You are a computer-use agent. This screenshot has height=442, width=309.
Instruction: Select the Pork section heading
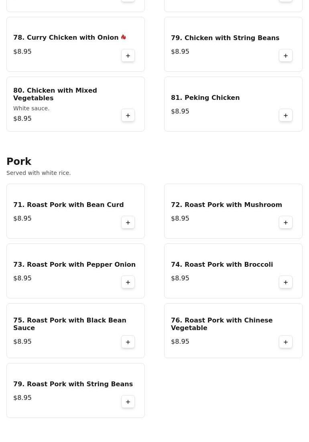(x=19, y=161)
